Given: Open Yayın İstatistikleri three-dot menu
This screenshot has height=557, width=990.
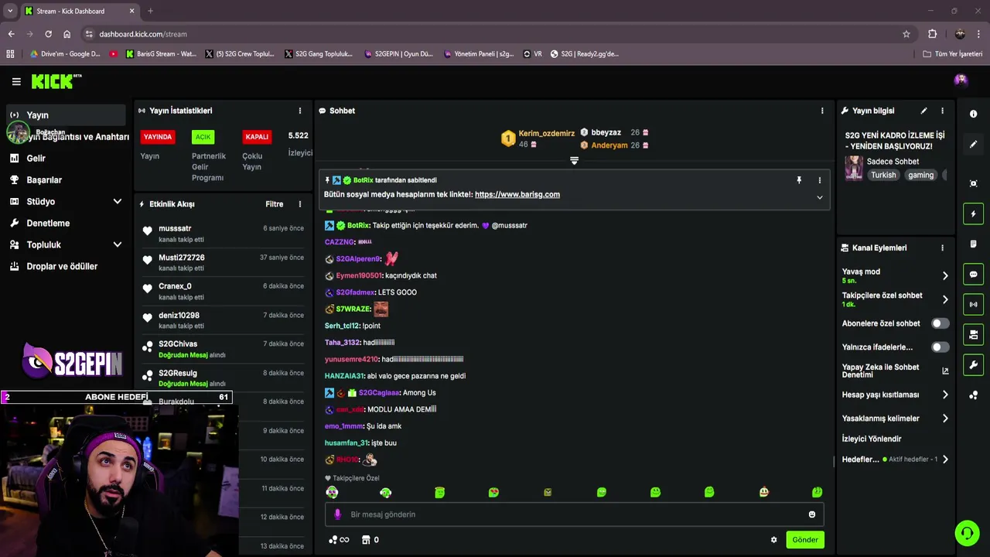Looking at the screenshot, I should click(x=300, y=111).
